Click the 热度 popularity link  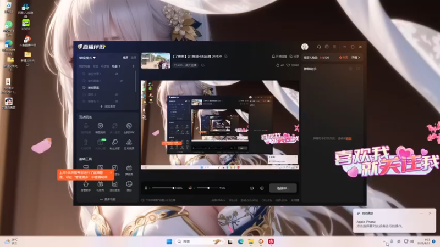[x=343, y=58]
